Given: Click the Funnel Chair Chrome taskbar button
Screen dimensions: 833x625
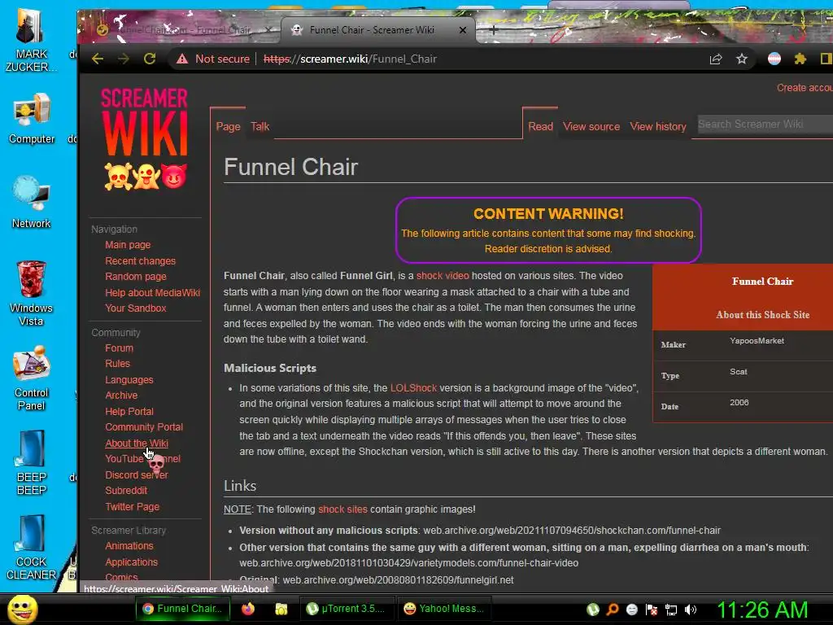Looking at the screenshot, I should (x=183, y=609).
